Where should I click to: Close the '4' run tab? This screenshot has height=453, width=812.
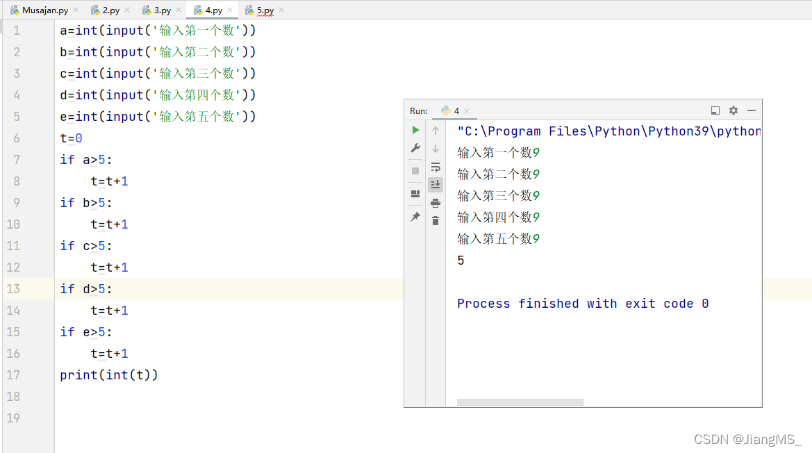(467, 110)
